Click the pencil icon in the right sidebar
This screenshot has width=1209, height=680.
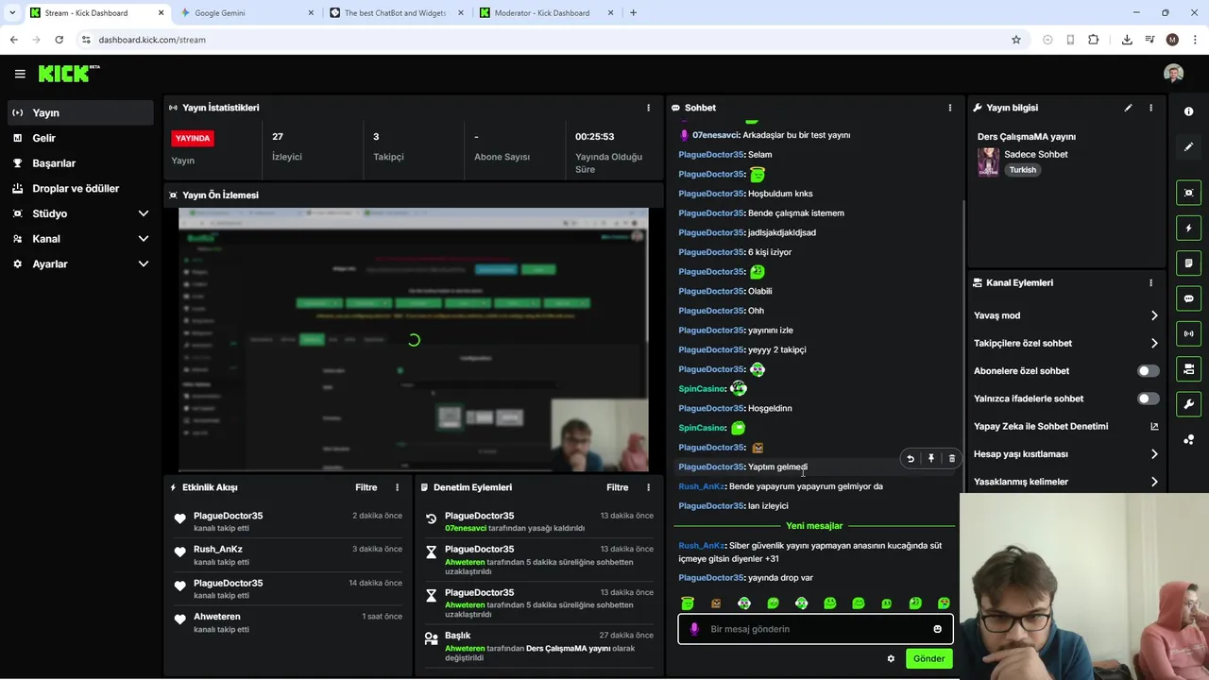pos(1188,146)
